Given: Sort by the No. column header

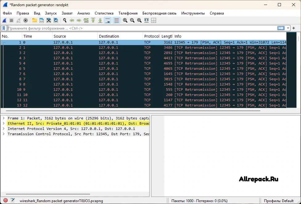Looking at the screenshot, I should 11,36.
